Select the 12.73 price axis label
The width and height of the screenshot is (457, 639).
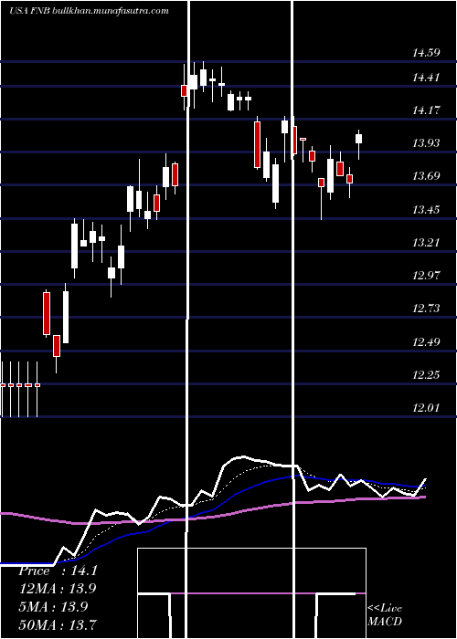(x=426, y=309)
